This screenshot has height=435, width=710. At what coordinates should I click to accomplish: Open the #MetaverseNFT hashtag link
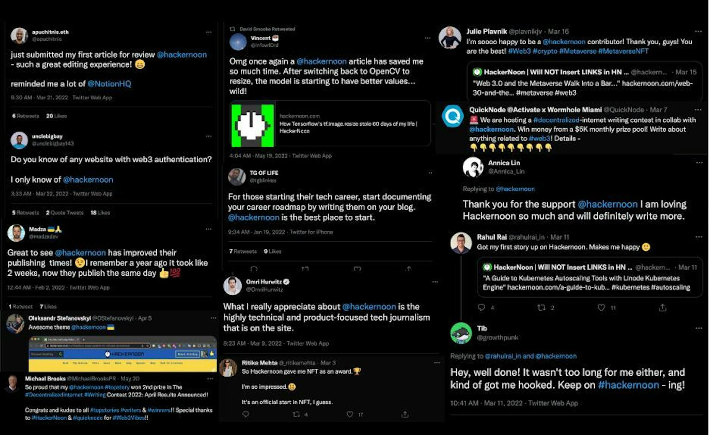(623, 51)
